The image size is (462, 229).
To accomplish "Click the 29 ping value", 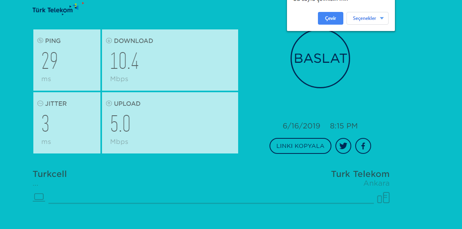I will 50,61.
